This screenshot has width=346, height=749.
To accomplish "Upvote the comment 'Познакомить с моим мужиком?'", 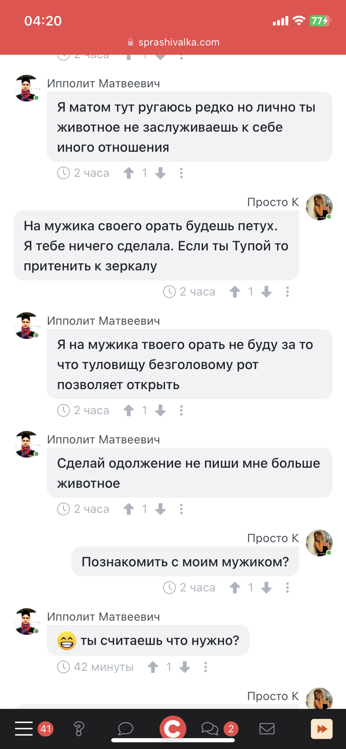I will pyautogui.click(x=235, y=588).
